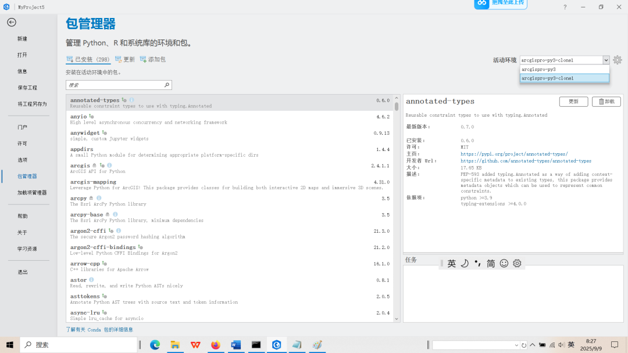Open the active environment dropdown arrow
This screenshot has width=628, height=353.
point(606,60)
